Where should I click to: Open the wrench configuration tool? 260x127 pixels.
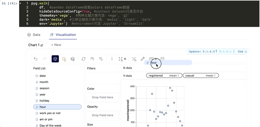pyautogui.click(x=142, y=59)
